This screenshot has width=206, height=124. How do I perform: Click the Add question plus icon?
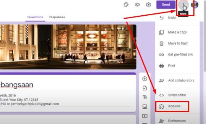click(145, 79)
